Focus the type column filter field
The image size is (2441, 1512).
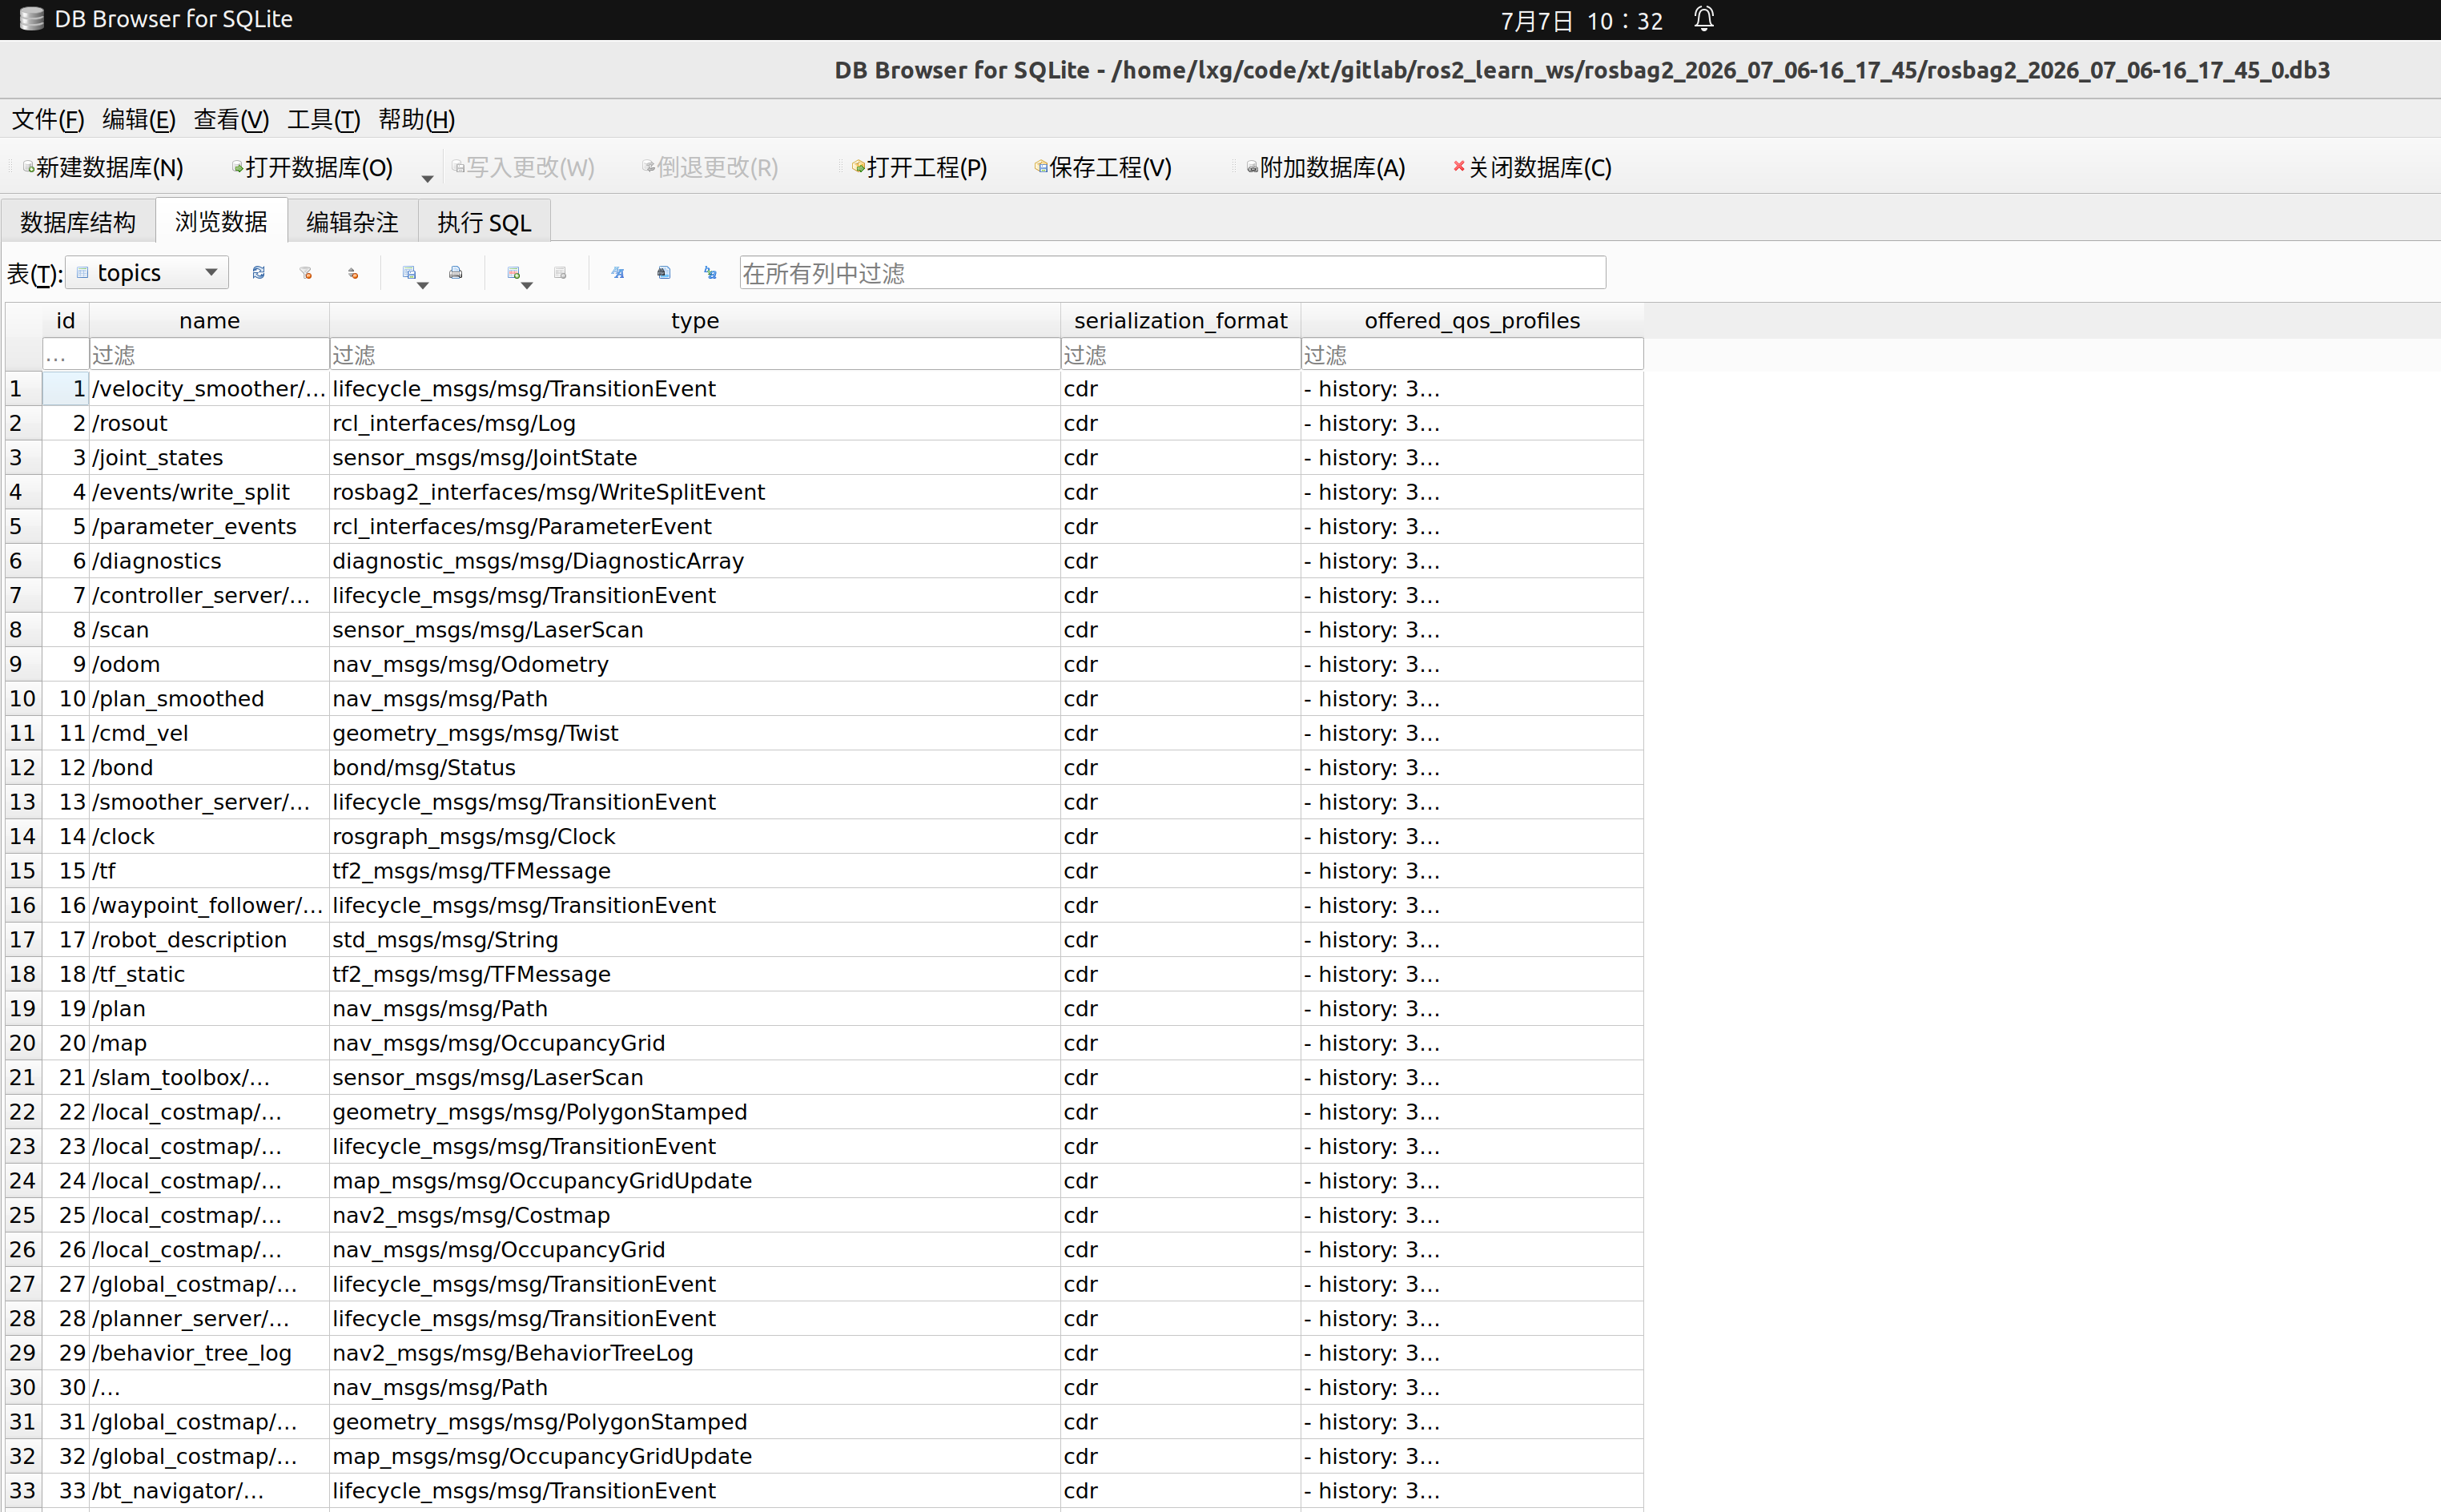(695, 355)
